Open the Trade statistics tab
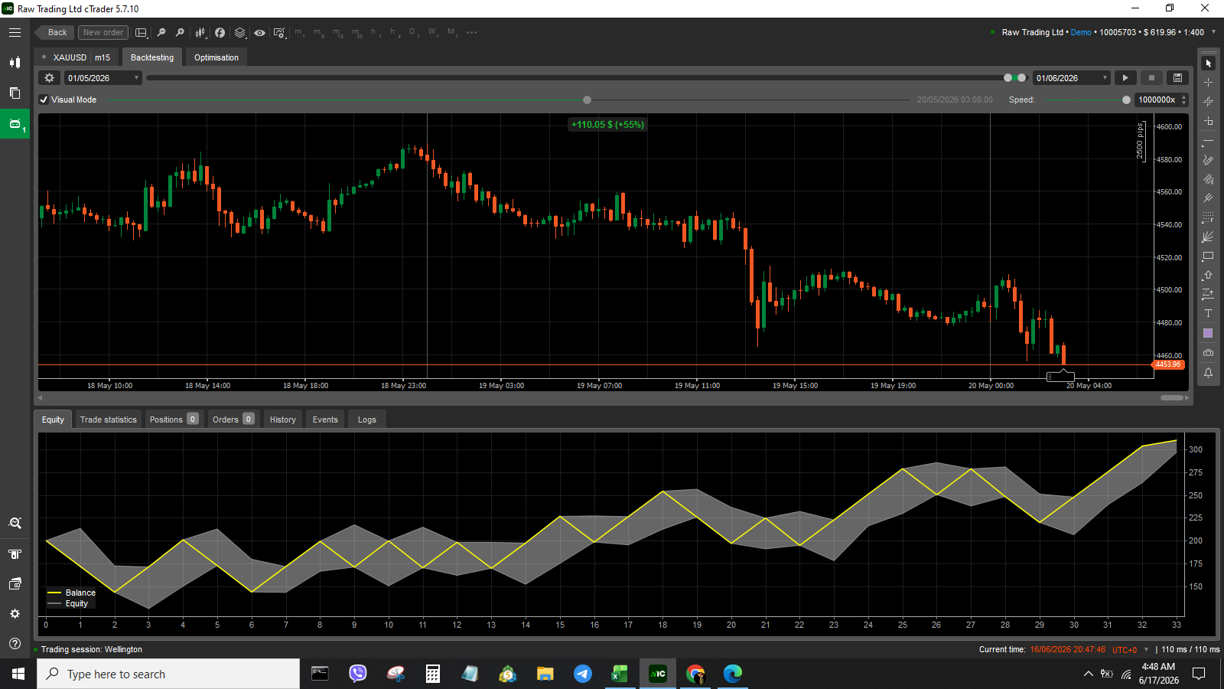The image size is (1224, 689). pos(108,420)
